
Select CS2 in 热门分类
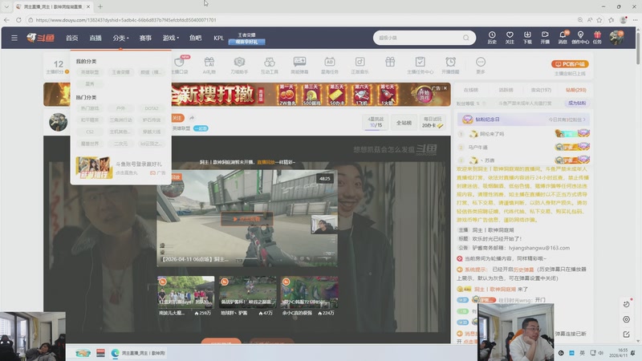[x=90, y=132]
